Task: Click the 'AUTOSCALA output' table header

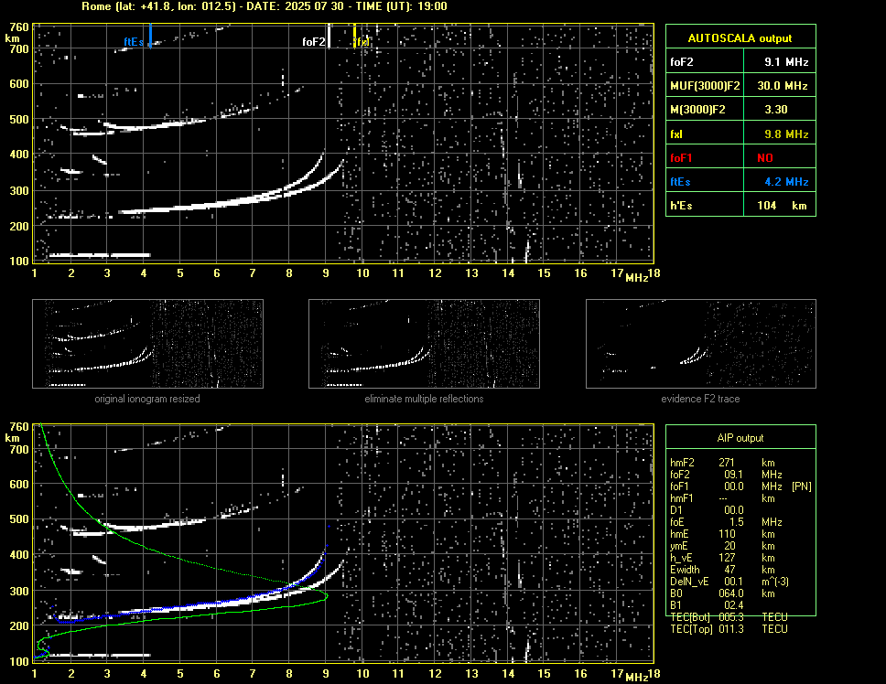Action: [740, 37]
